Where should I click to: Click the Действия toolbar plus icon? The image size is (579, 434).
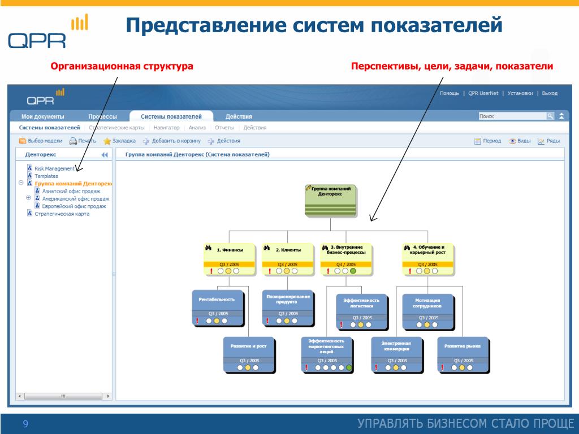(x=211, y=141)
